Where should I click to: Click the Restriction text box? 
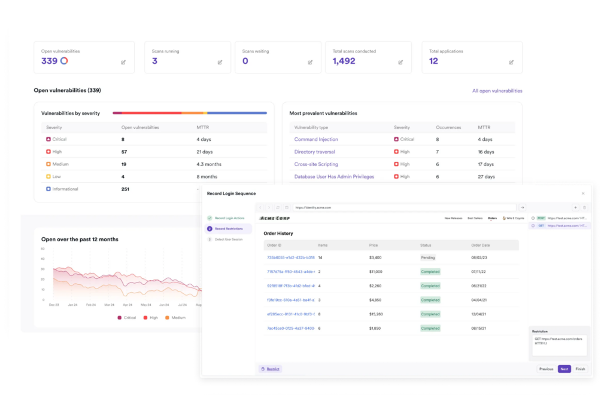pyautogui.click(x=559, y=346)
